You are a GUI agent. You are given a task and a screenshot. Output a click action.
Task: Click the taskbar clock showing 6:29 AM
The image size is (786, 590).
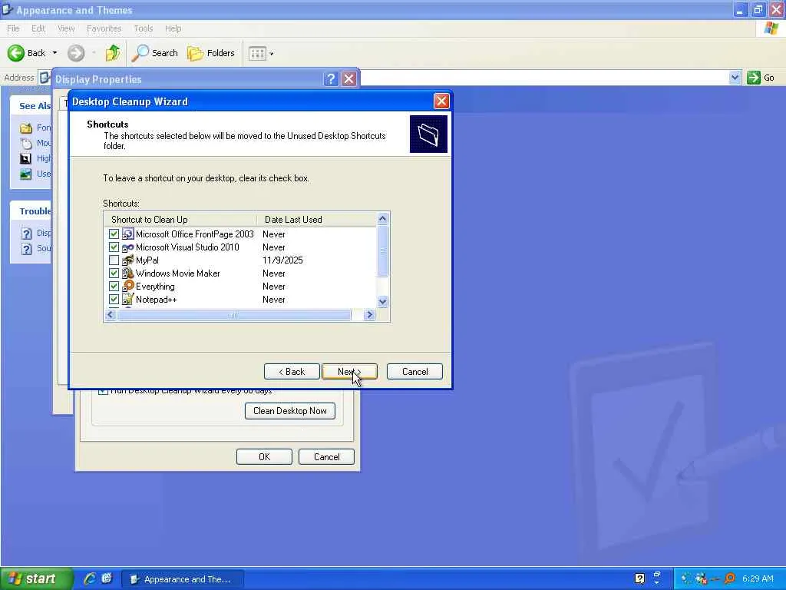758,578
